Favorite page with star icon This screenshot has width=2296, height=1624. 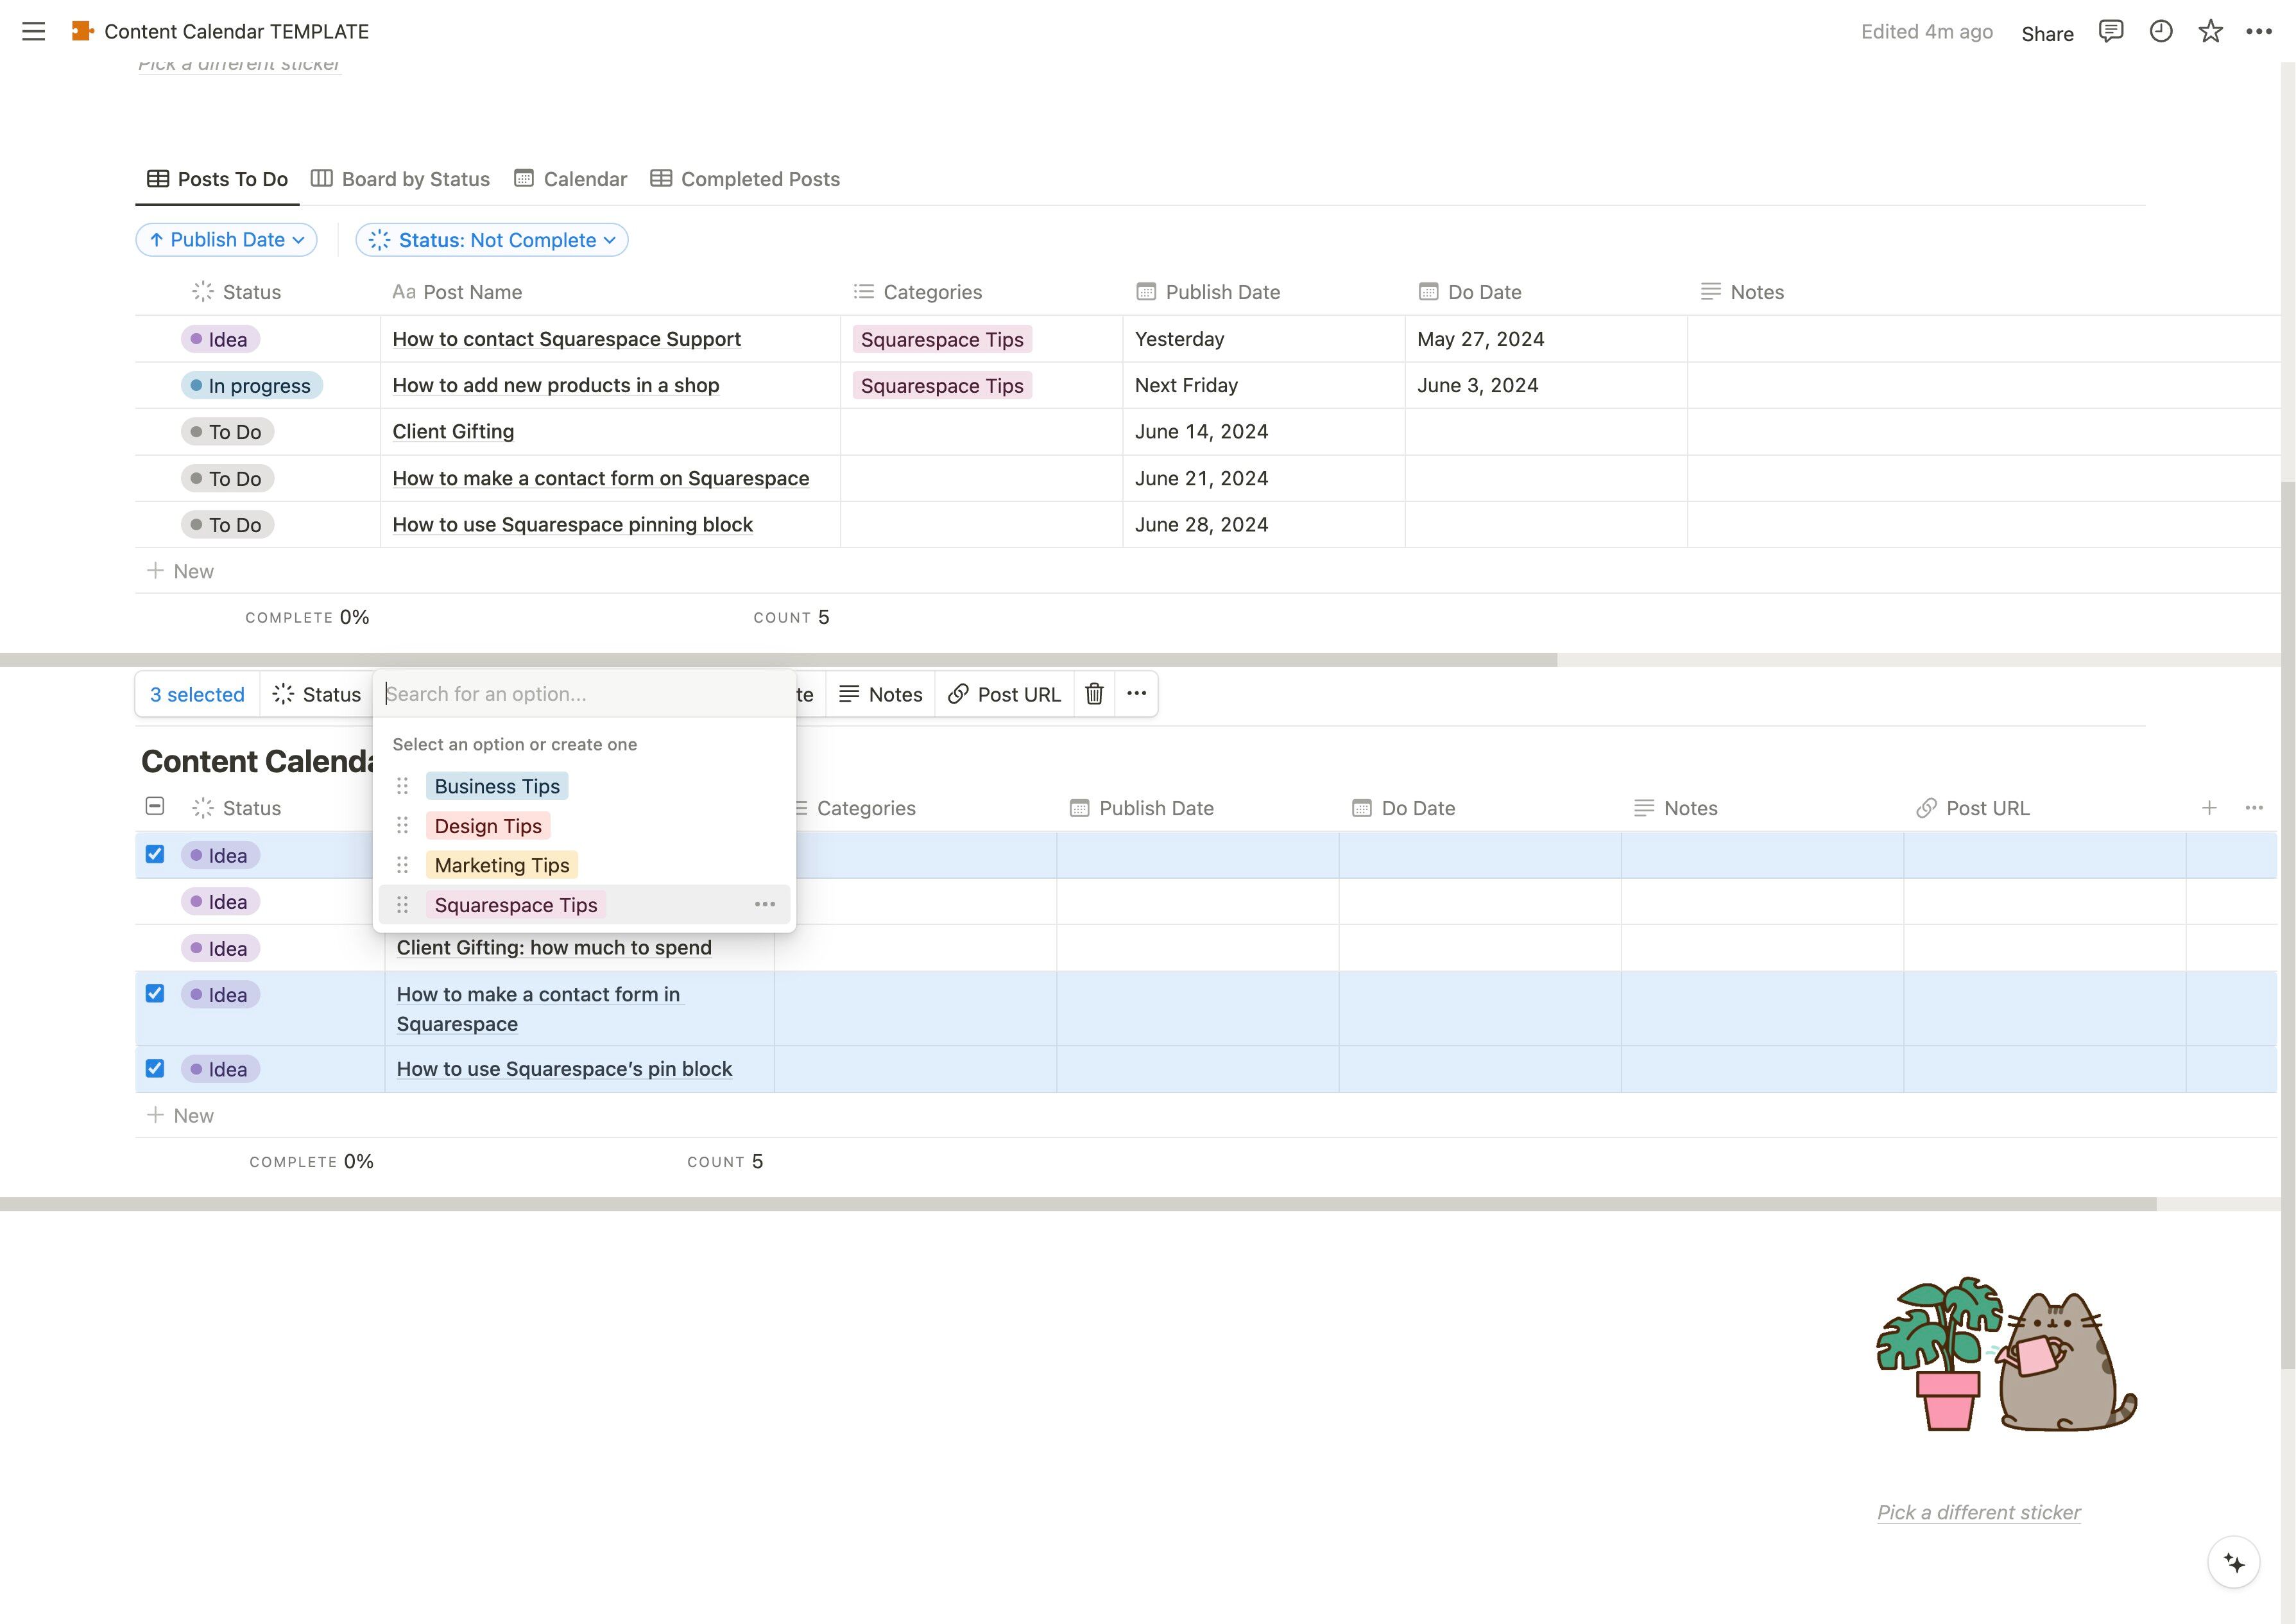click(x=2210, y=31)
